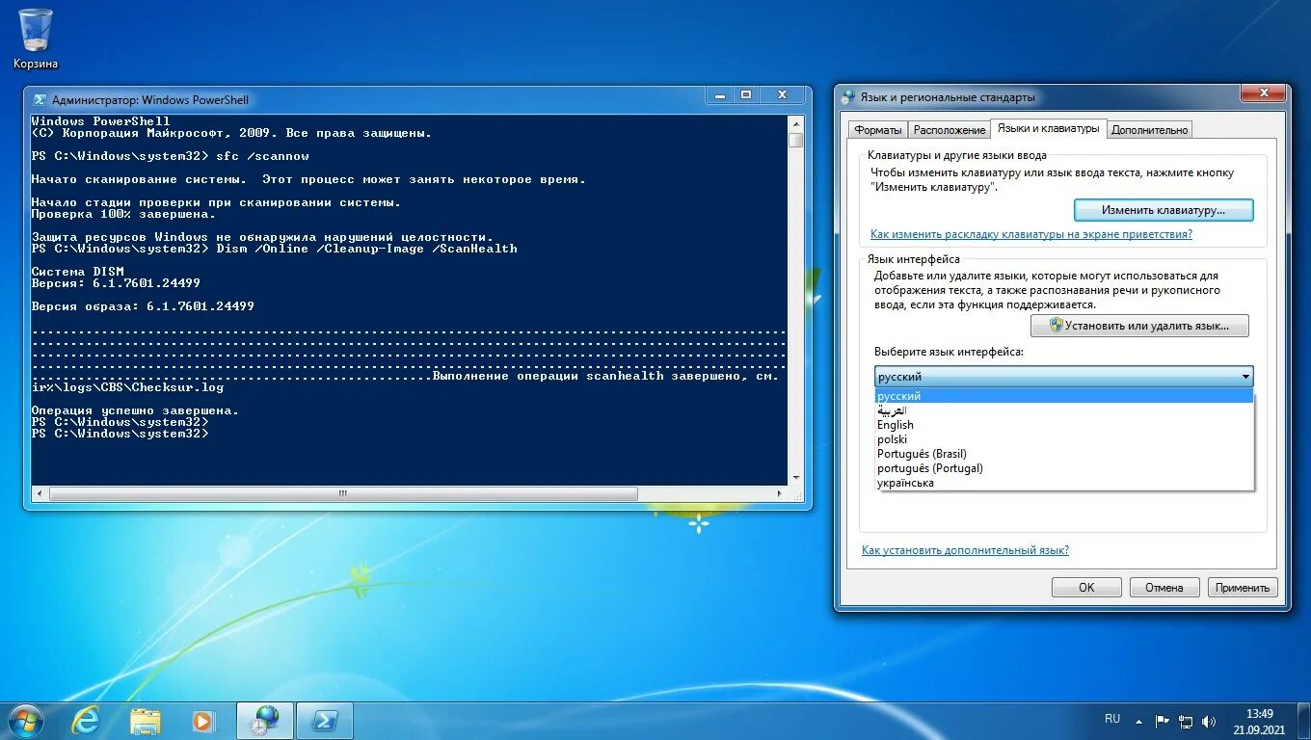The width and height of the screenshot is (1311, 740).
Task: Select Português (Brasil) language option
Action: pos(1064,454)
